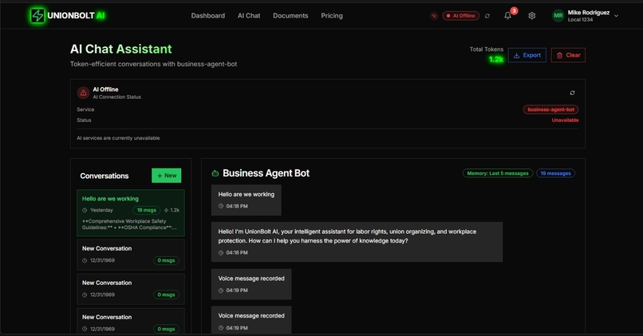Select the second New Conversation entry

click(131, 289)
